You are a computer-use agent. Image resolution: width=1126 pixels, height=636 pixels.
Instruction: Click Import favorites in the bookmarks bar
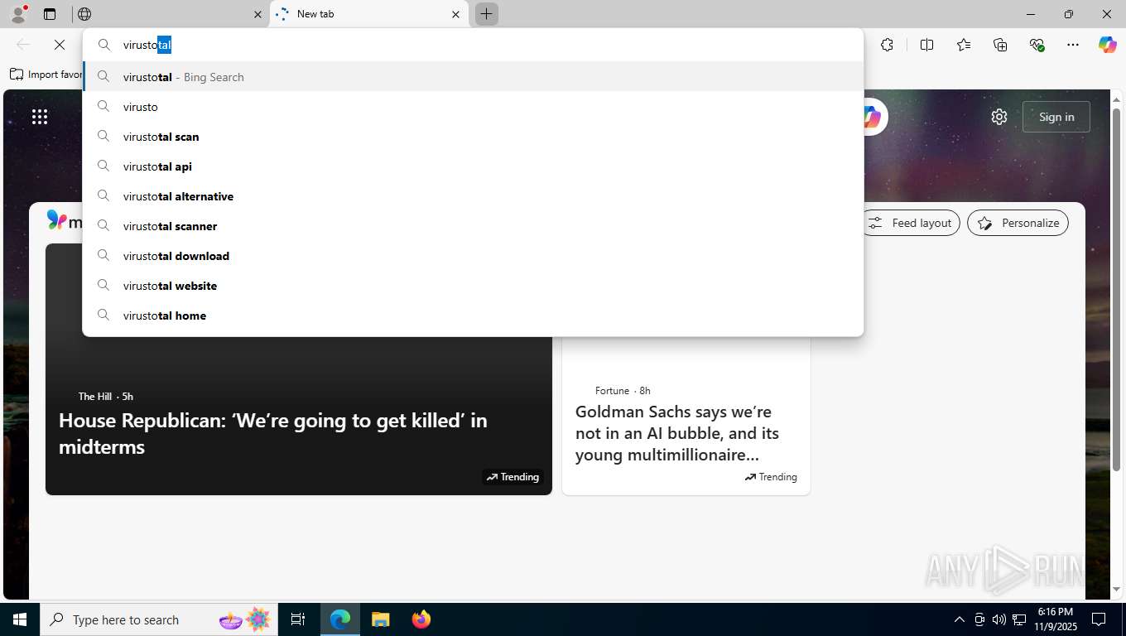coord(46,75)
